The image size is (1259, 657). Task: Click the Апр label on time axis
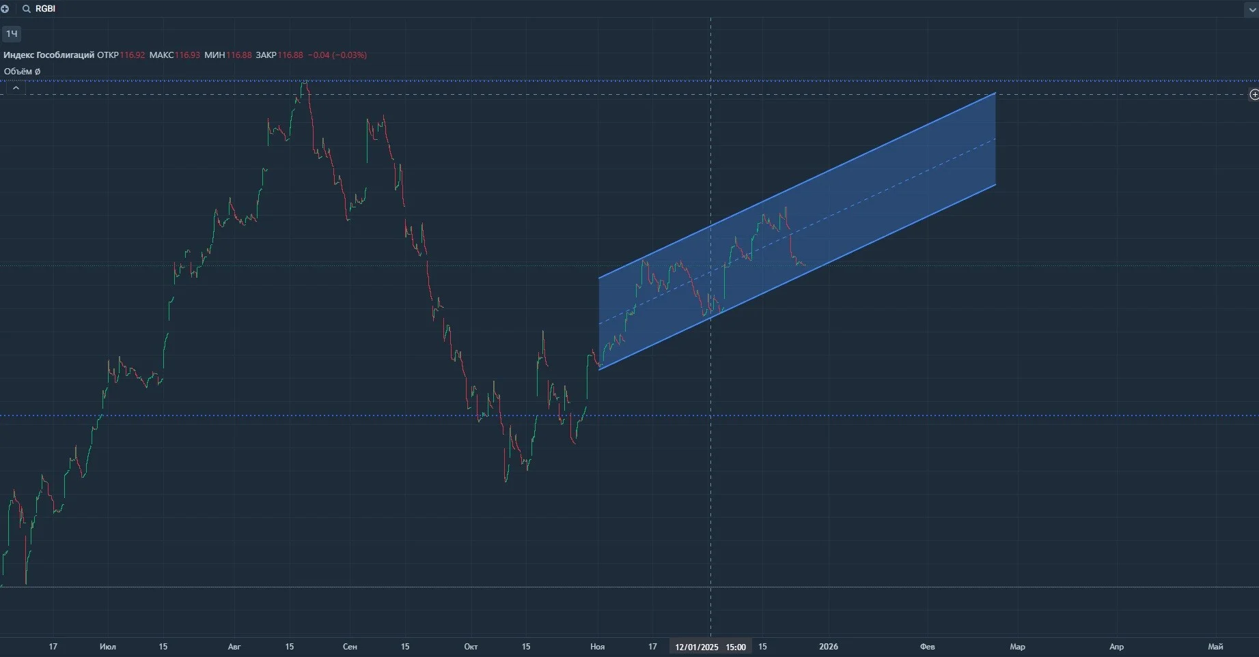[1116, 647]
